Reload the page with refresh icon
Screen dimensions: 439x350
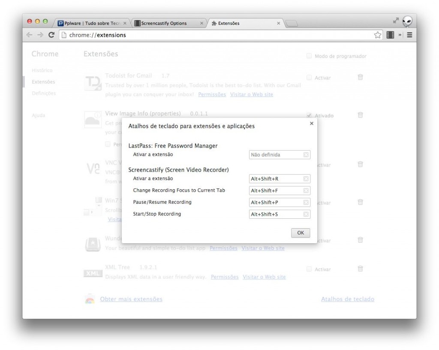(x=51, y=35)
